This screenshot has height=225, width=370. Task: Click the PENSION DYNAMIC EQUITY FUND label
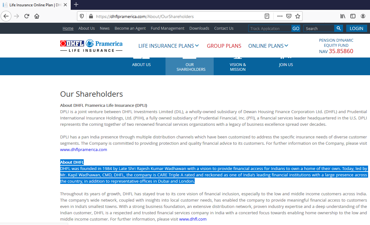336,43
